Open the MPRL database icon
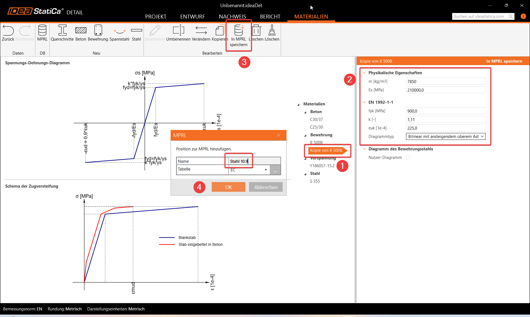 click(42, 30)
